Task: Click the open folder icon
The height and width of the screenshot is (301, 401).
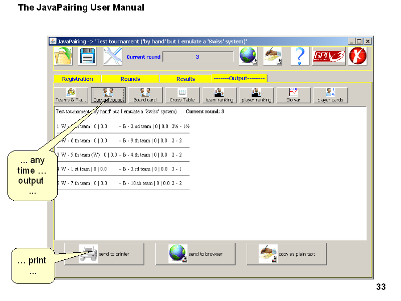Action: point(63,56)
